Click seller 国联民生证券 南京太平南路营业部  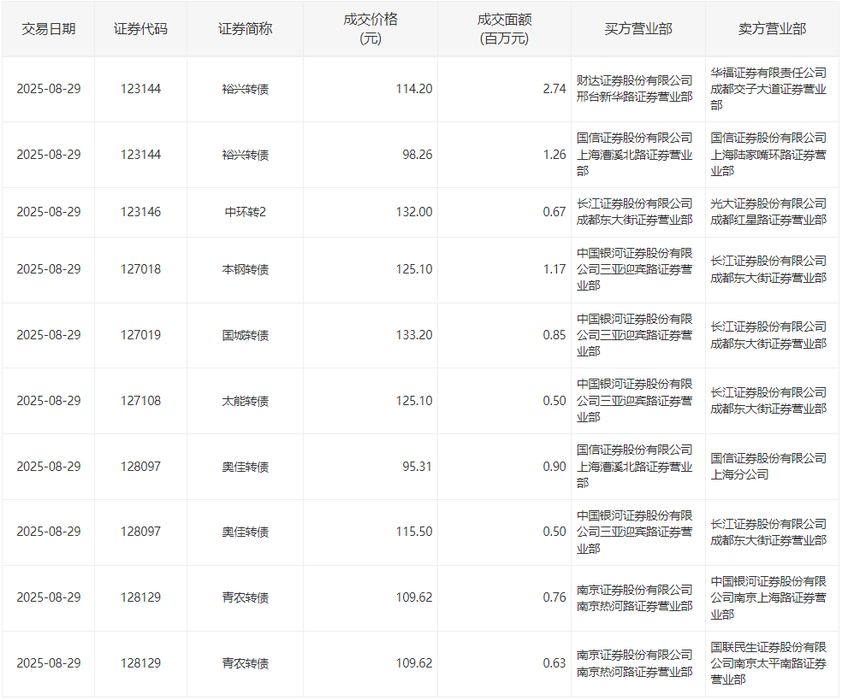[x=768, y=663]
